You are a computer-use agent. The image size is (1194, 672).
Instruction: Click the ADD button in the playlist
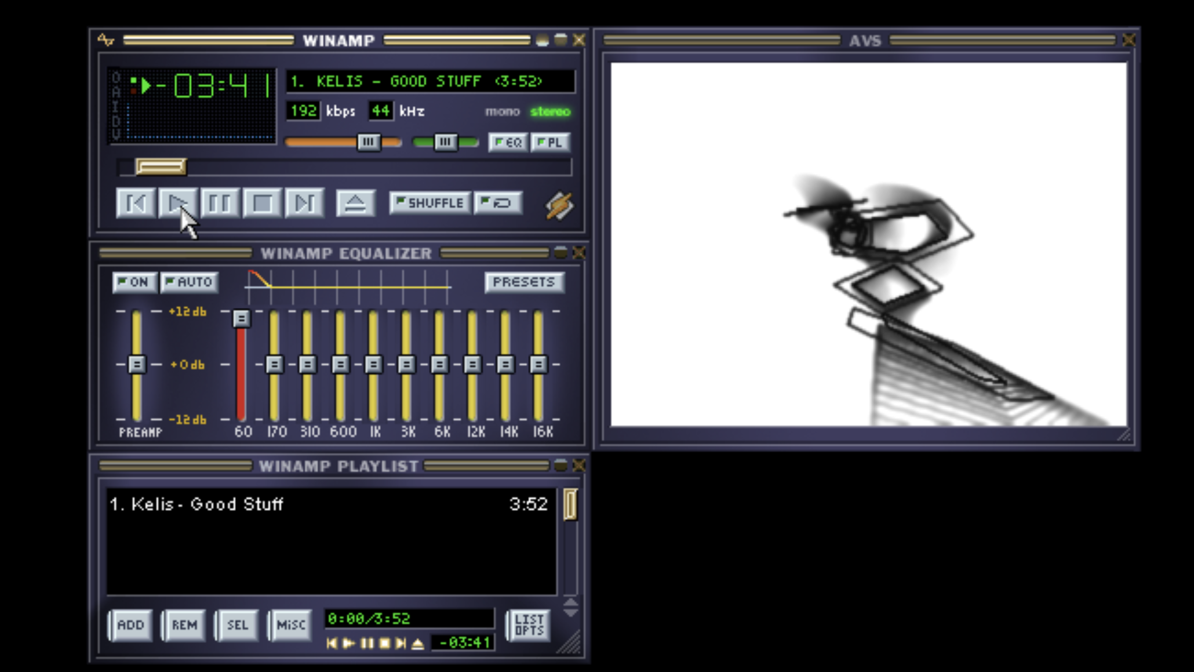131,625
